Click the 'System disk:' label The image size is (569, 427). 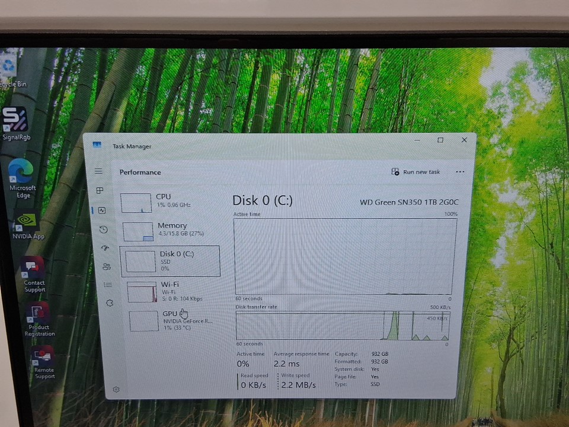click(349, 369)
